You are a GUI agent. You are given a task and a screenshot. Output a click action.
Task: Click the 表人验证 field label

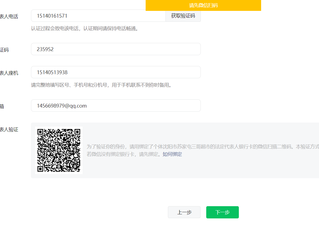9,130
